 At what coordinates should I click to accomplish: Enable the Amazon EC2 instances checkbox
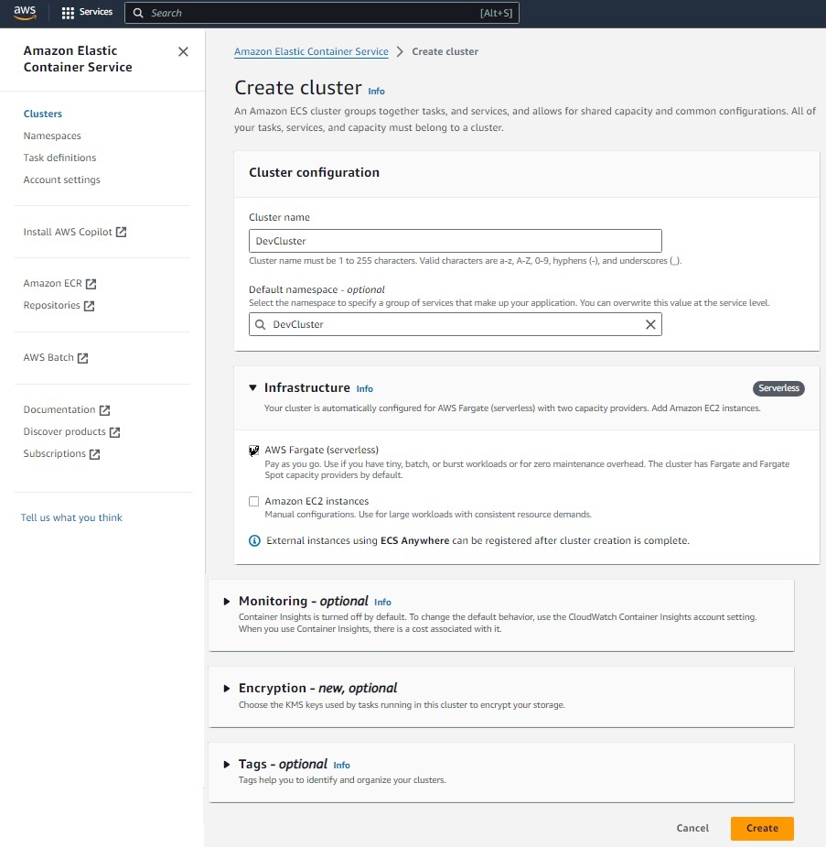pyautogui.click(x=253, y=502)
